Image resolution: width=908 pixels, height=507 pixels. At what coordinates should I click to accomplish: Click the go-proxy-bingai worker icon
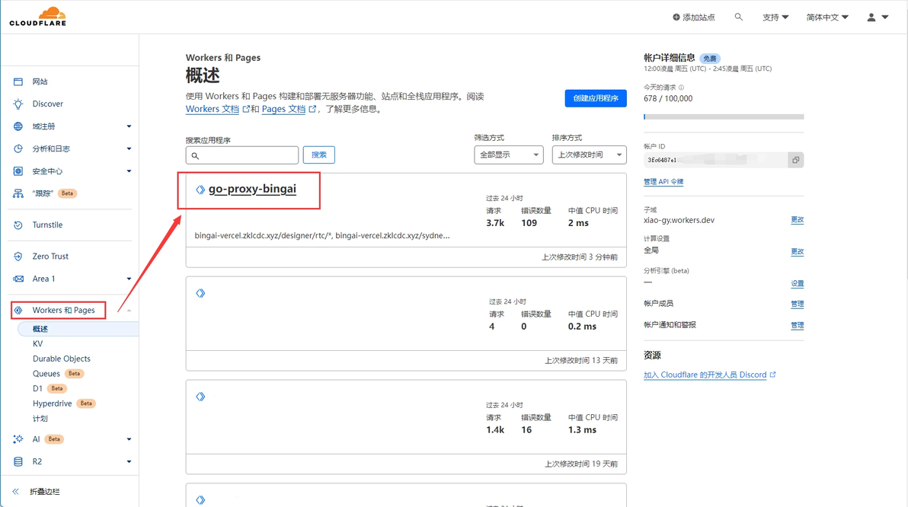click(x=200, y=190)
